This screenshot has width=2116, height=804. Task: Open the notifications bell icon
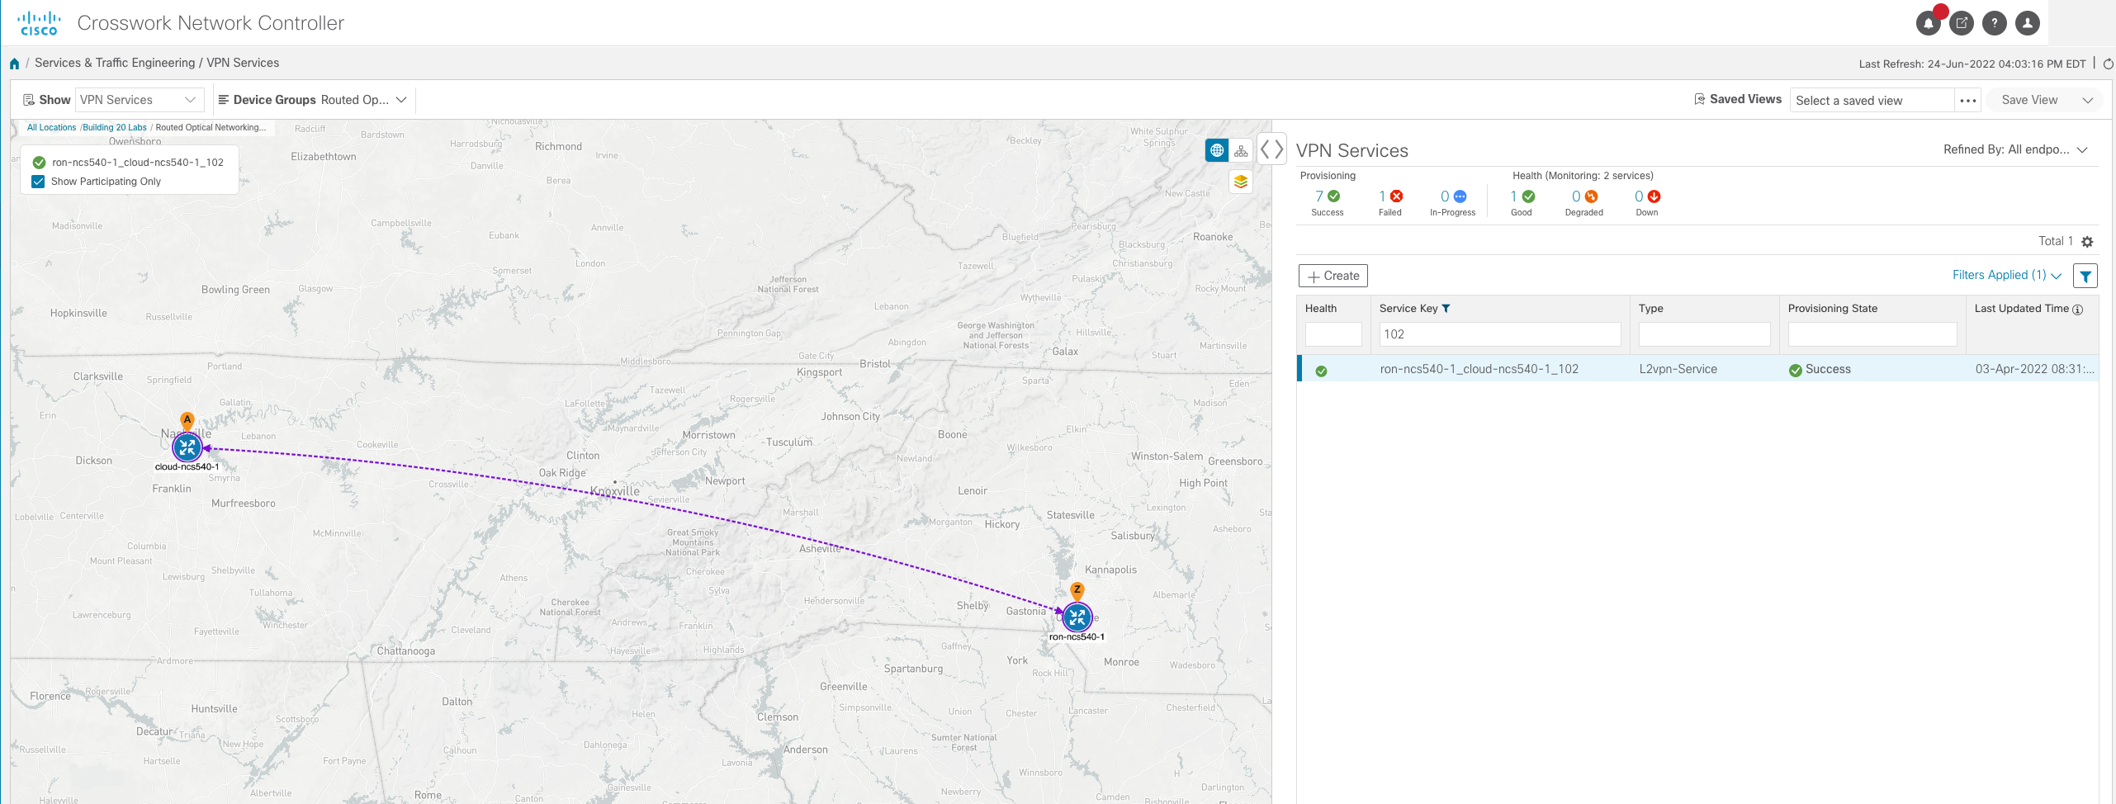click(x=1928, y=24)
